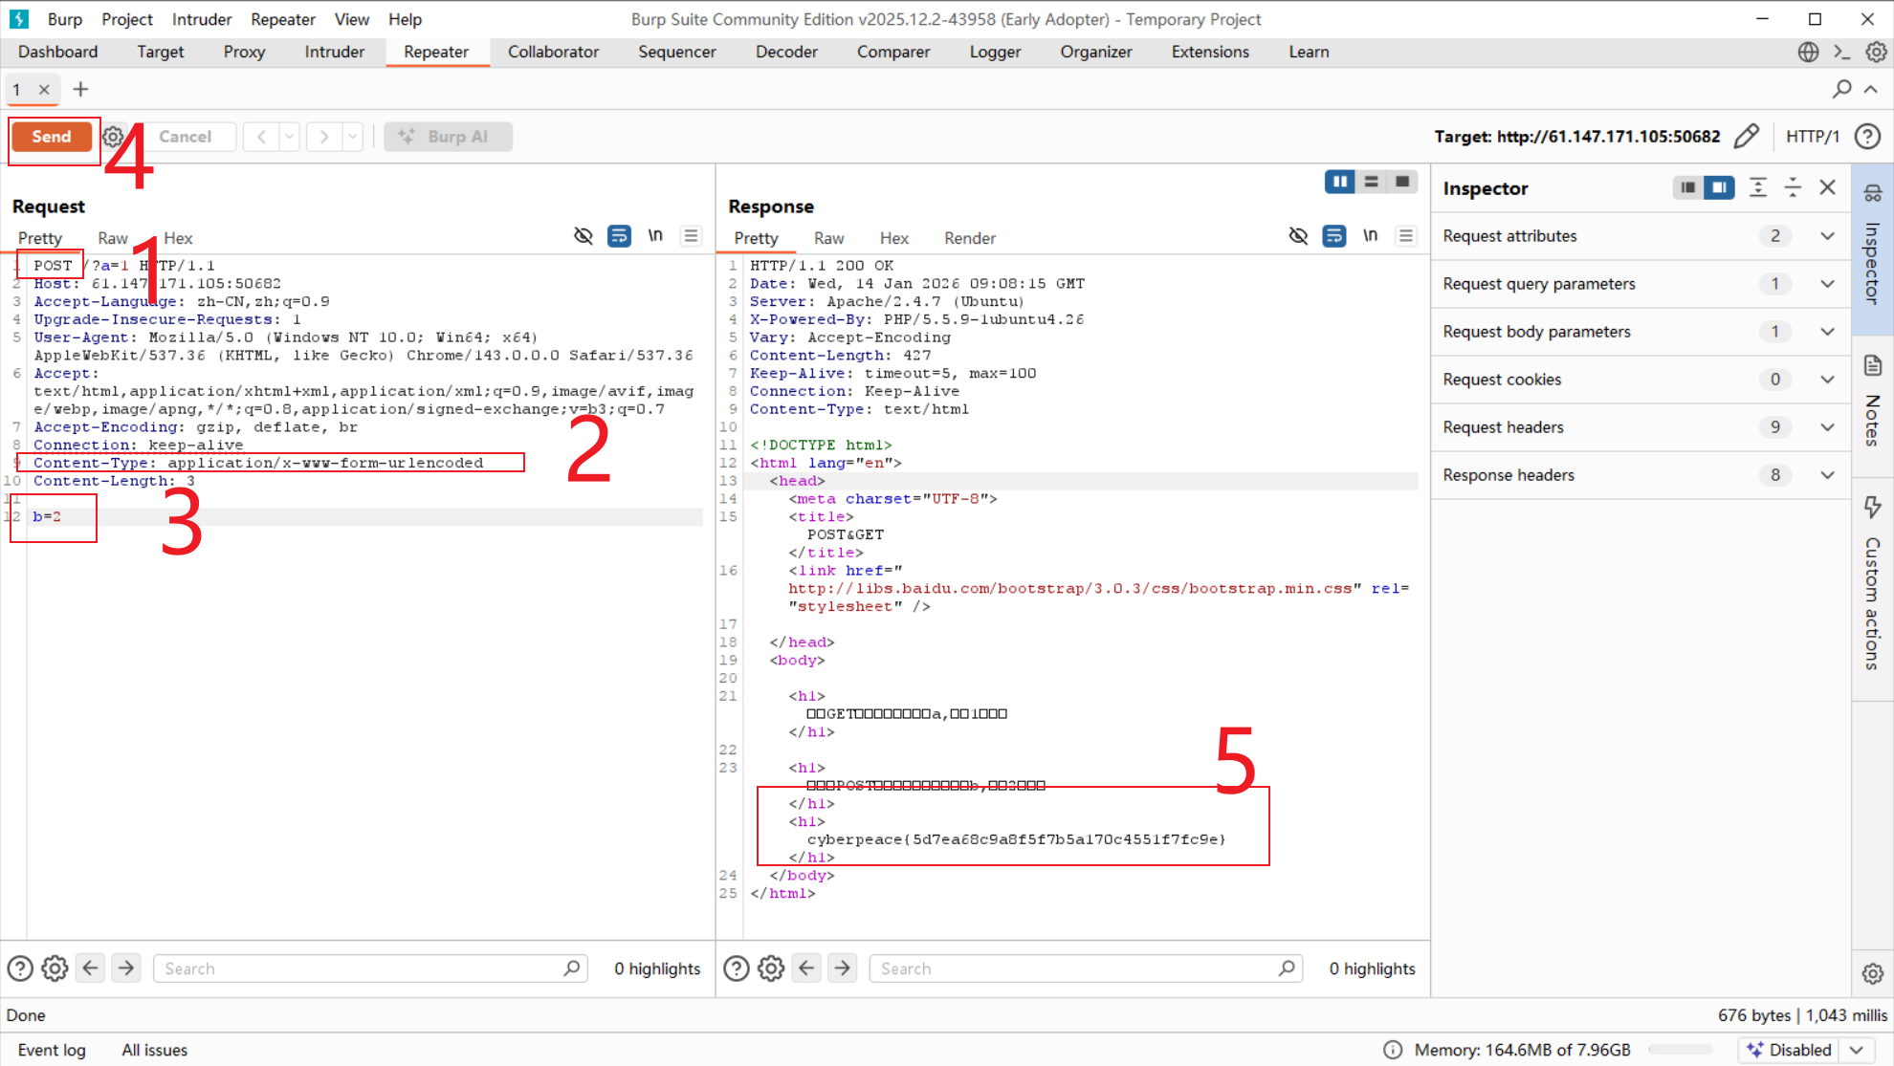This screenshot has height=1066, width=1894.
Task: Toggle line wrap in Response panel
Action: click(1334, 236)
